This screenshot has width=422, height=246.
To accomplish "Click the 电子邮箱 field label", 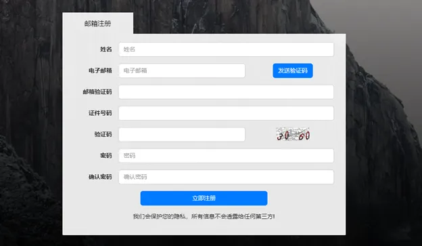I will (100, 70).
